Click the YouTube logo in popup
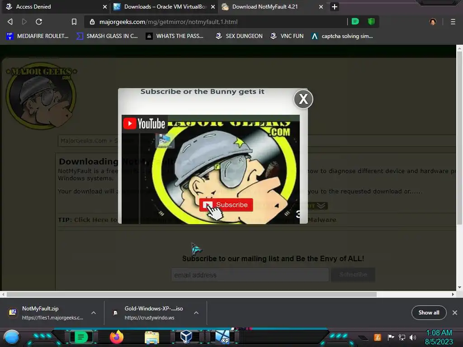Screen dimensions: 463x347 tap(144, 123)
